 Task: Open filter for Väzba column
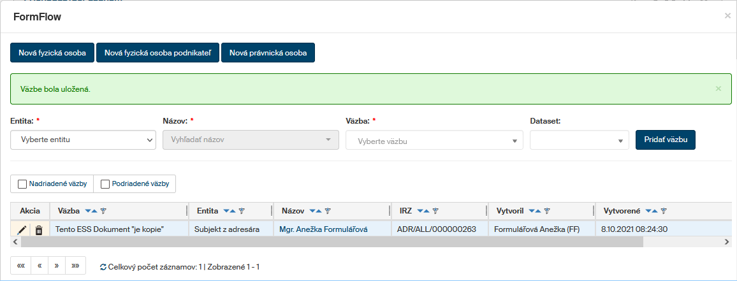pyautogui.click(x=103, y=211)
